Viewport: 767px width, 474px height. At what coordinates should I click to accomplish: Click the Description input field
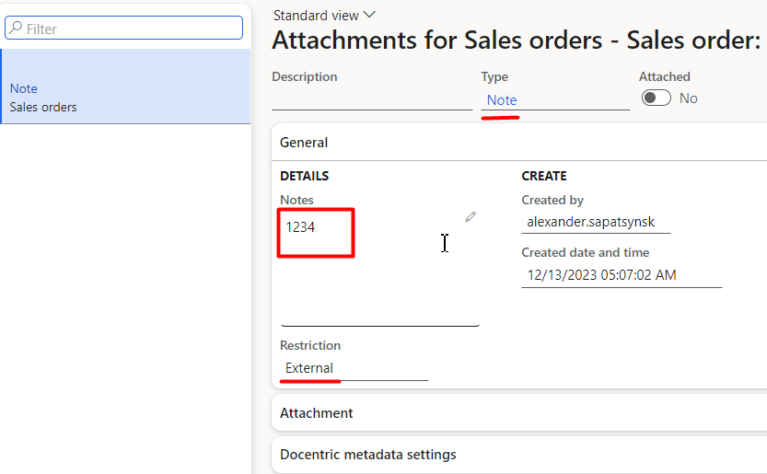(372, 99)
